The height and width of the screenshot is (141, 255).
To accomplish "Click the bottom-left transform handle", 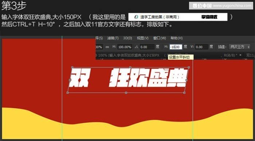I will pyautogui.click(x=68, y=93).
